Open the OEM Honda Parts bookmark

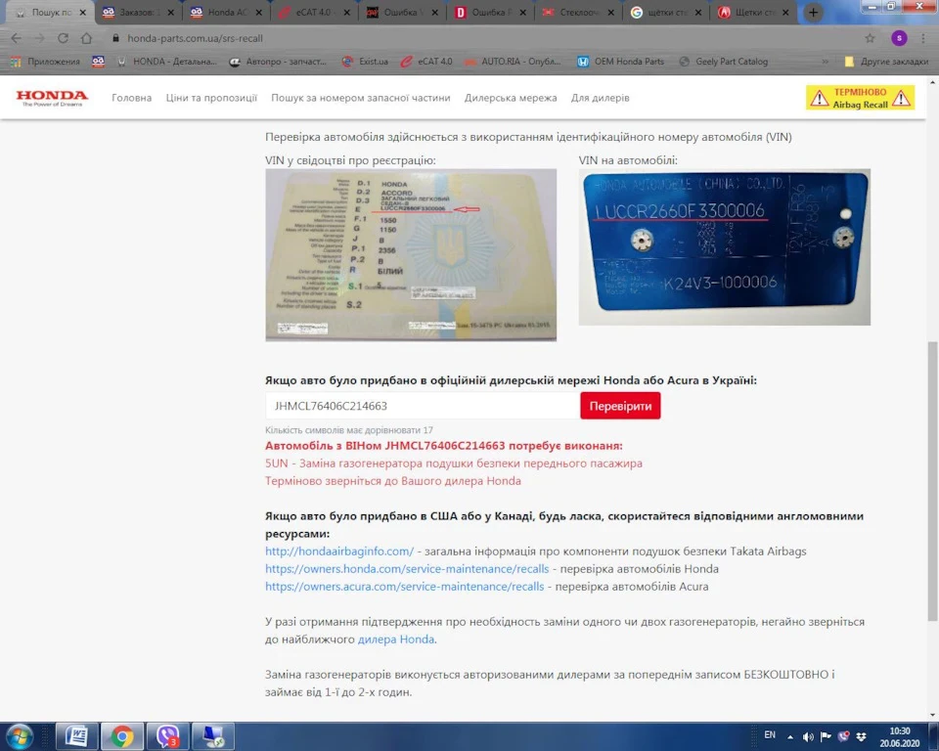pos(620,61)
